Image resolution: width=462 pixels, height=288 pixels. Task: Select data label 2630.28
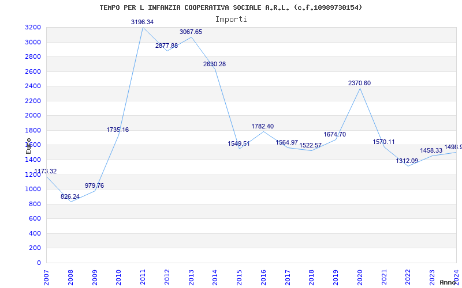(x=214, y=65)
